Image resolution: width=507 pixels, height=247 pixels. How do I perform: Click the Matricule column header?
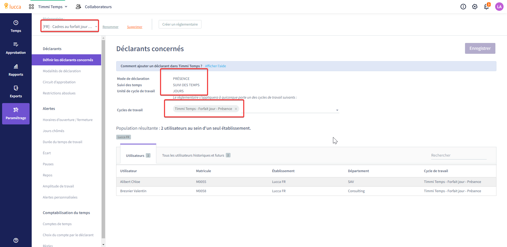tap(204, 171)
